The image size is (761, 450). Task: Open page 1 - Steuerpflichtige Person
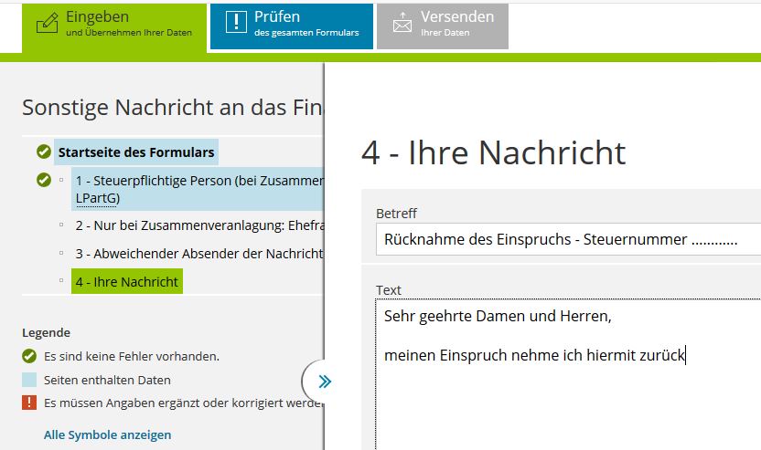197,181
